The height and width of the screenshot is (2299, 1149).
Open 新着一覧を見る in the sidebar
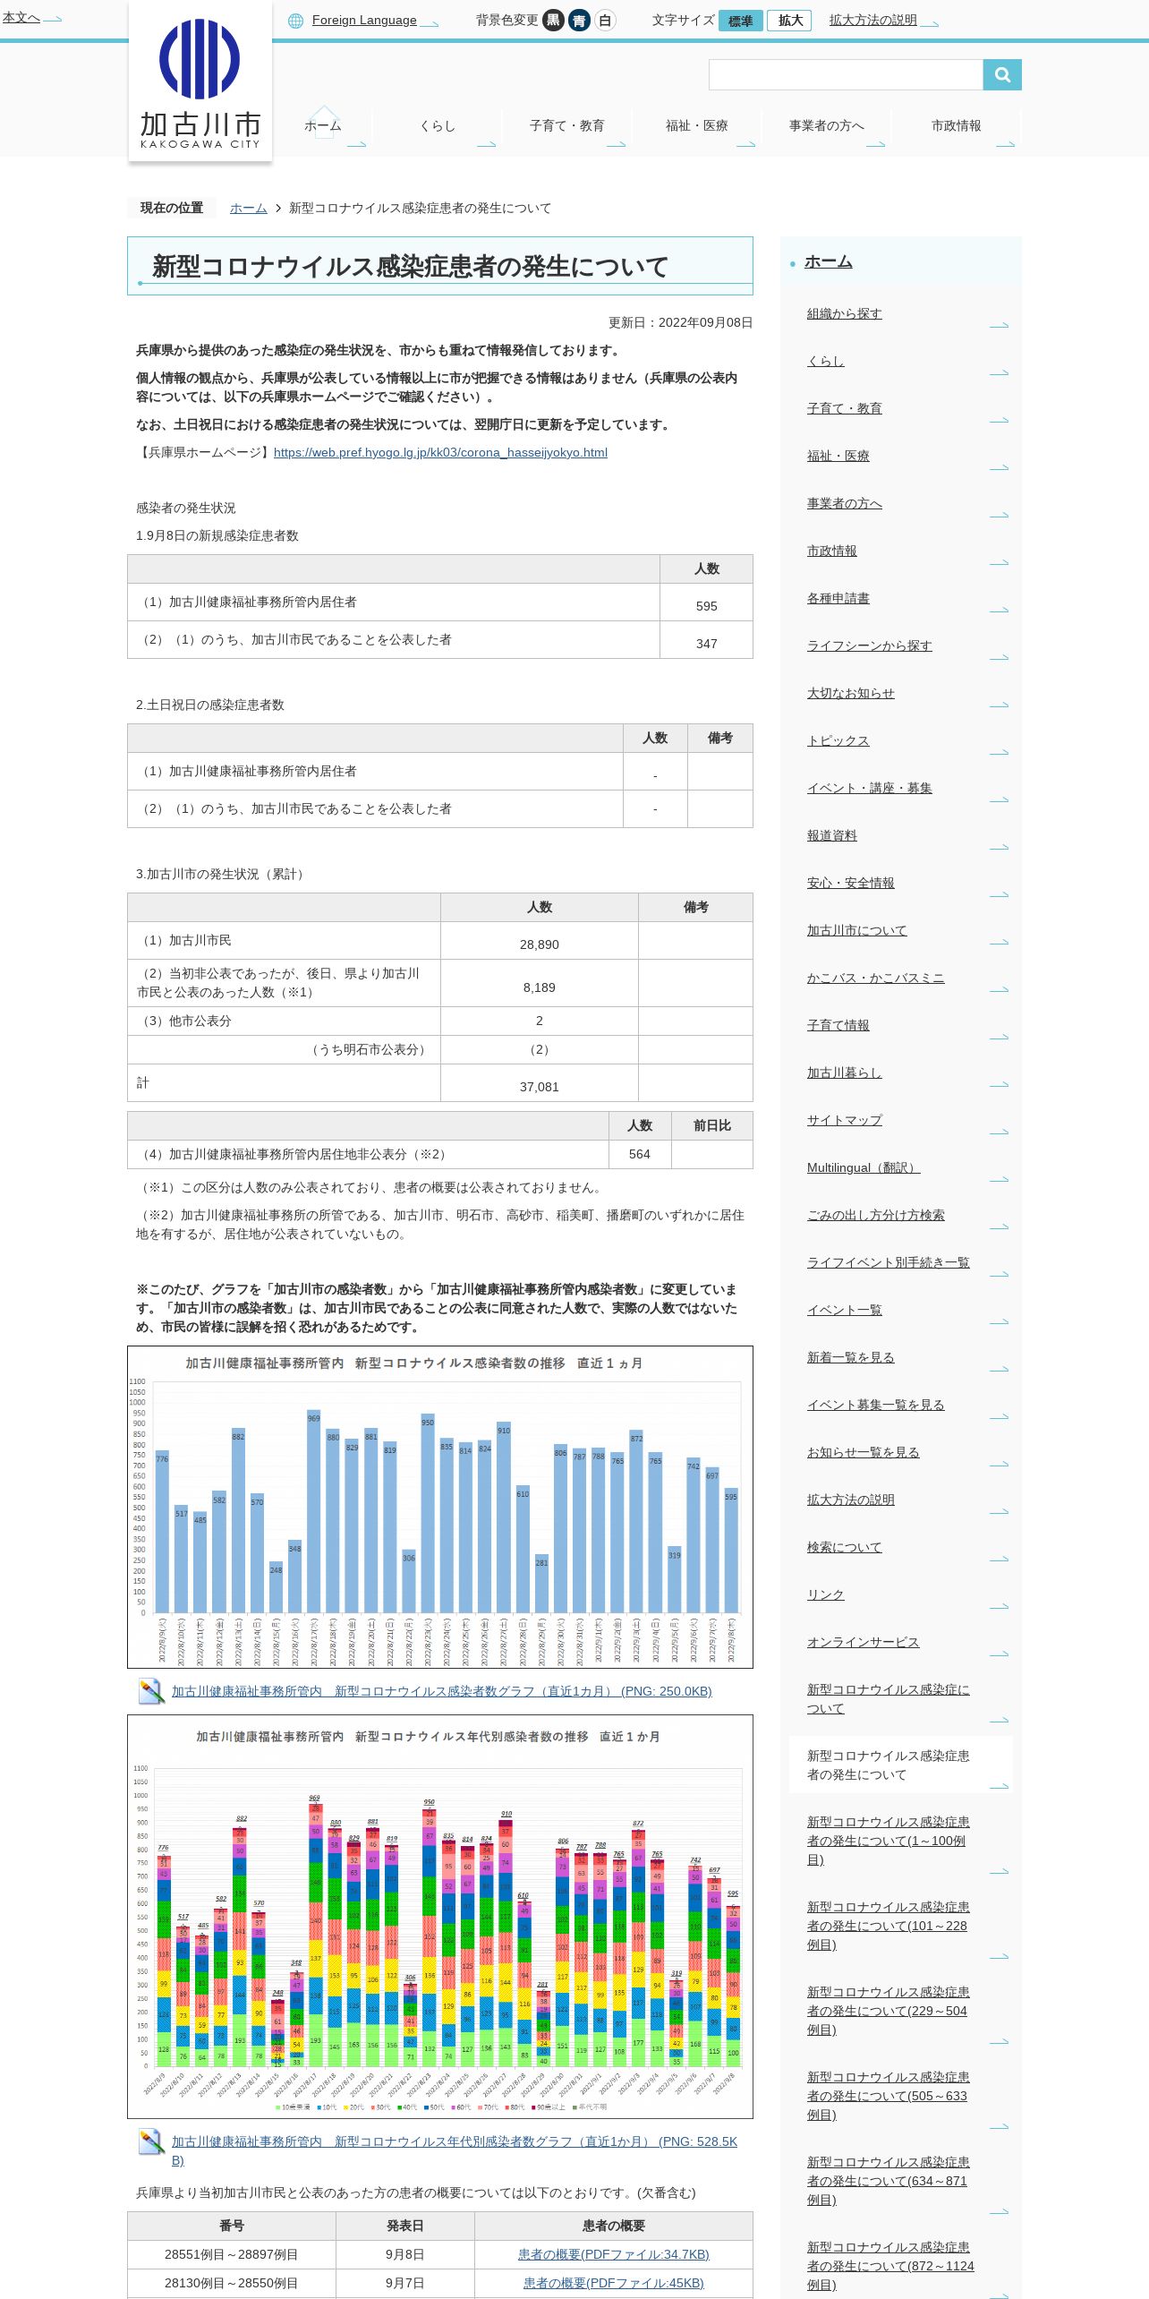[850, 1357]
